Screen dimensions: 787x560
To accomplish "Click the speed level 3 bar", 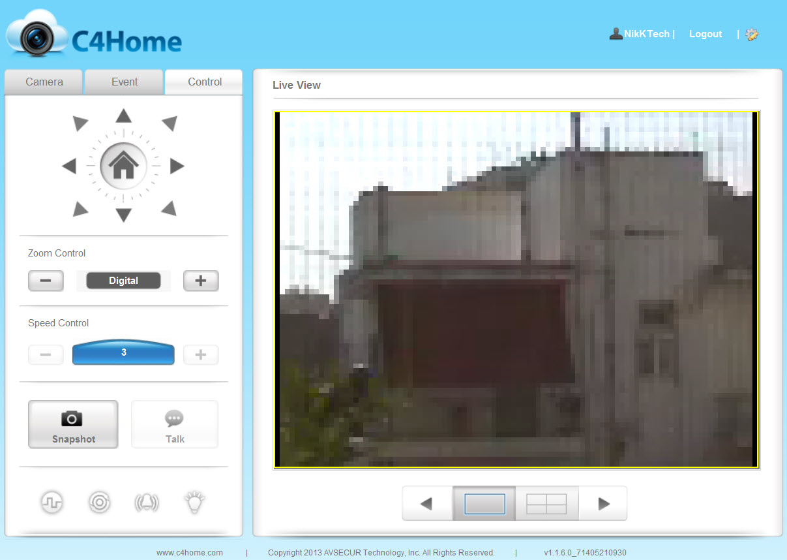I will coord(123,352).
